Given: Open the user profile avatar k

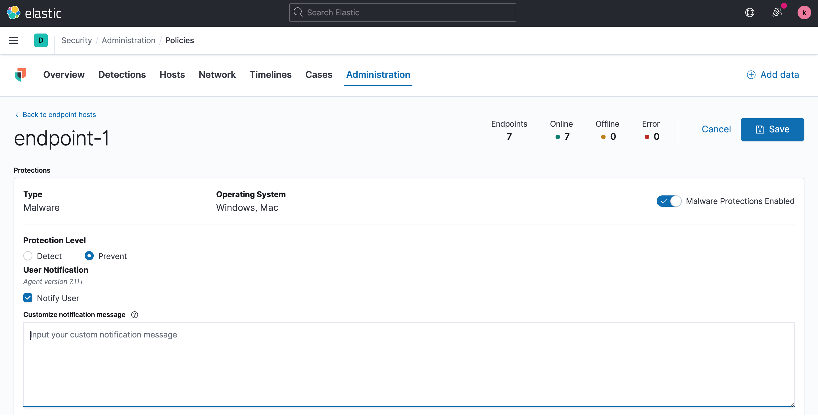Looking at the screenshot, I should click(x=804, y=13).
